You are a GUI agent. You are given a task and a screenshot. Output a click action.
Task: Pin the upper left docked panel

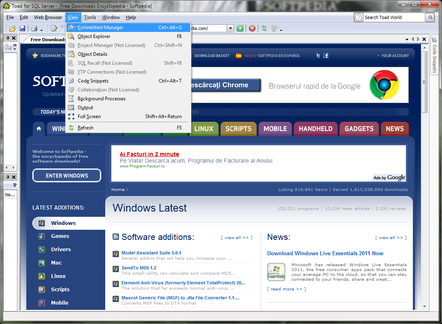tap(8, 38)
